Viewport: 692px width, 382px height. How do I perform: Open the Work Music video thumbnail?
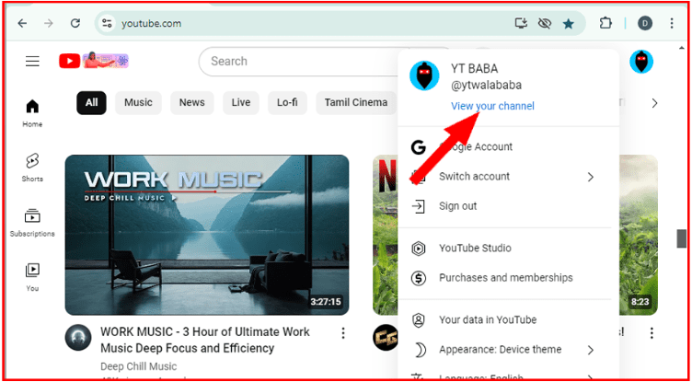pos(206,235)
